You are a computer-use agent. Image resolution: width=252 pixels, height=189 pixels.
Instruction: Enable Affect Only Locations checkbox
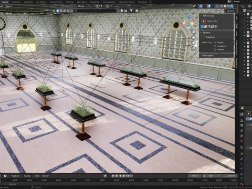click(215, 46)
